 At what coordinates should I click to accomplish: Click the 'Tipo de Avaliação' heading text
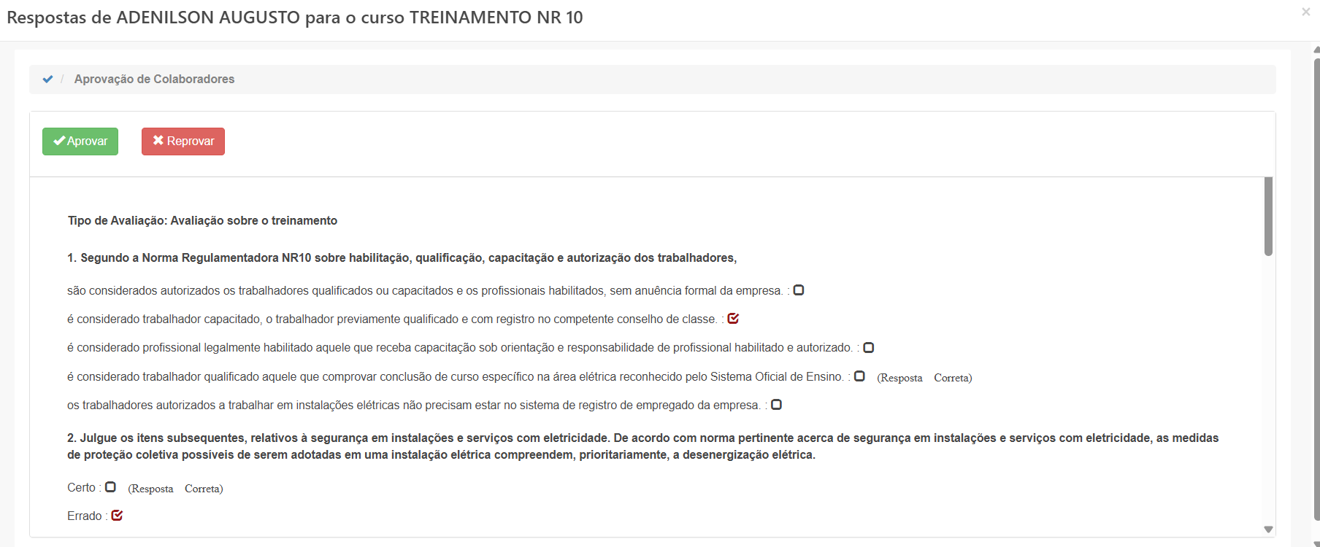[x=202, y=221]
